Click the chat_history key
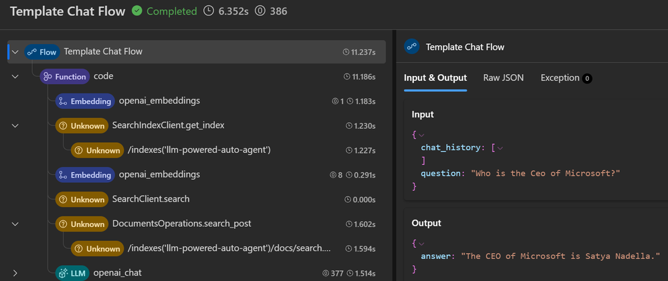 (x=451, y=148)
